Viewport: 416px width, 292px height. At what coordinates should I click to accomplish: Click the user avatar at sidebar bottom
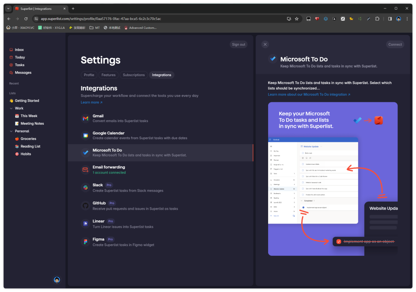57,280
